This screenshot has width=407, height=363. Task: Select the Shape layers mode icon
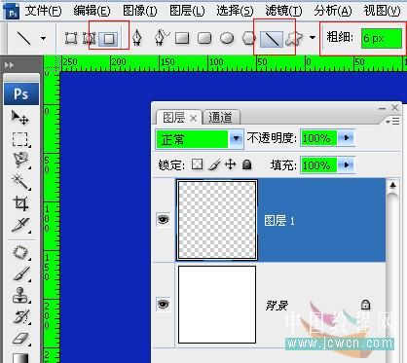coord(71,38)
